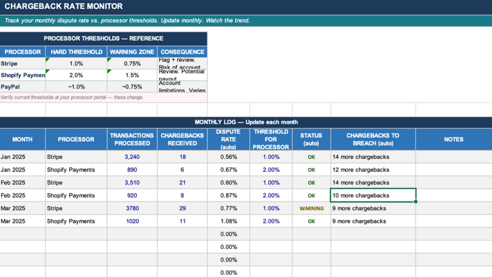Screen dimensions: 492x277
Task: Select dispute rate cell 0.77%
Action: [229, 208]
